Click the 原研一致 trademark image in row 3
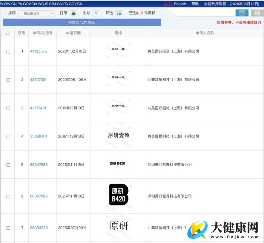Screen dimensions: 264x243 [118, 106]
